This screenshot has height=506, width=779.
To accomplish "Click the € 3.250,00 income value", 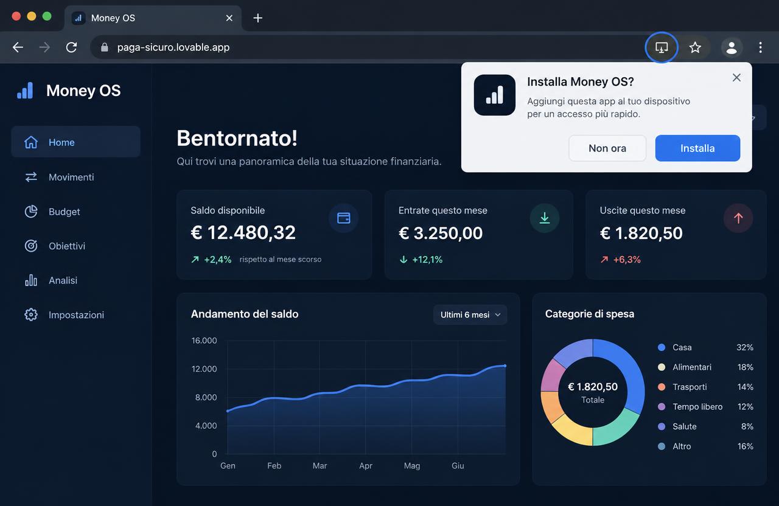I will [441, 233].
